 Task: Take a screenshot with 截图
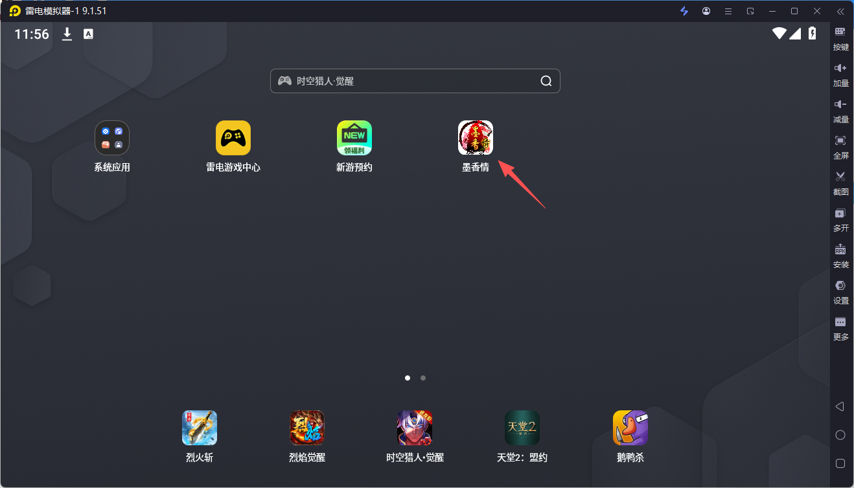tap(840, 184)
